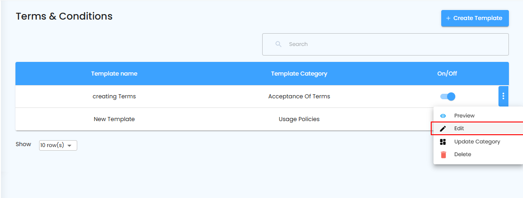Click the Update Category grid icon

pyautogui.click(x=443, y=142)
